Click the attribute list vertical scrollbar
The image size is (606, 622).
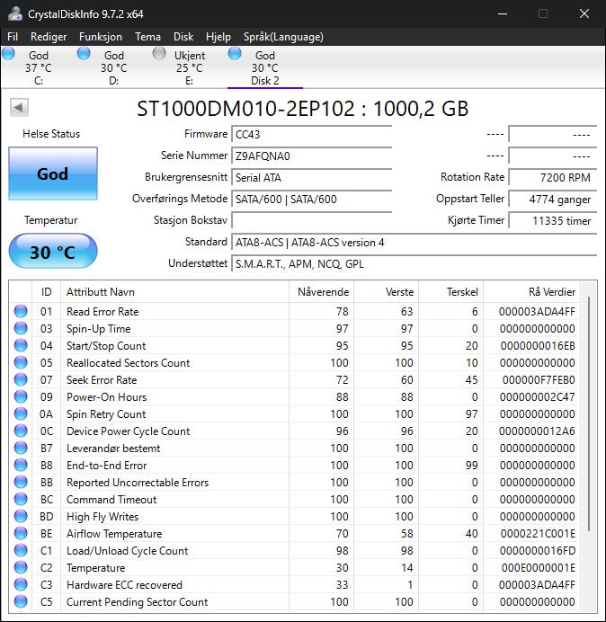point(589,413)
